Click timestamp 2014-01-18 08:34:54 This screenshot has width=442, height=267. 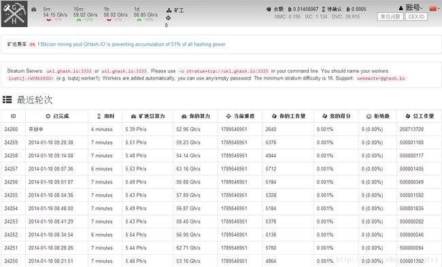point(51,234)
